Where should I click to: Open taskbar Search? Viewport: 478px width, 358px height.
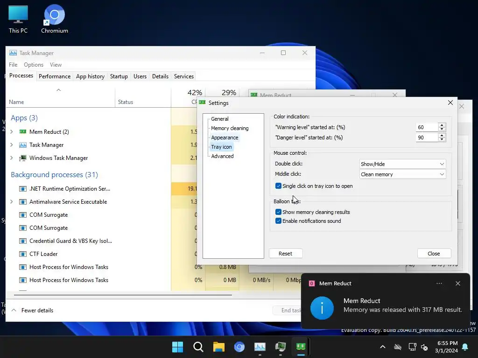pos(198,347)
